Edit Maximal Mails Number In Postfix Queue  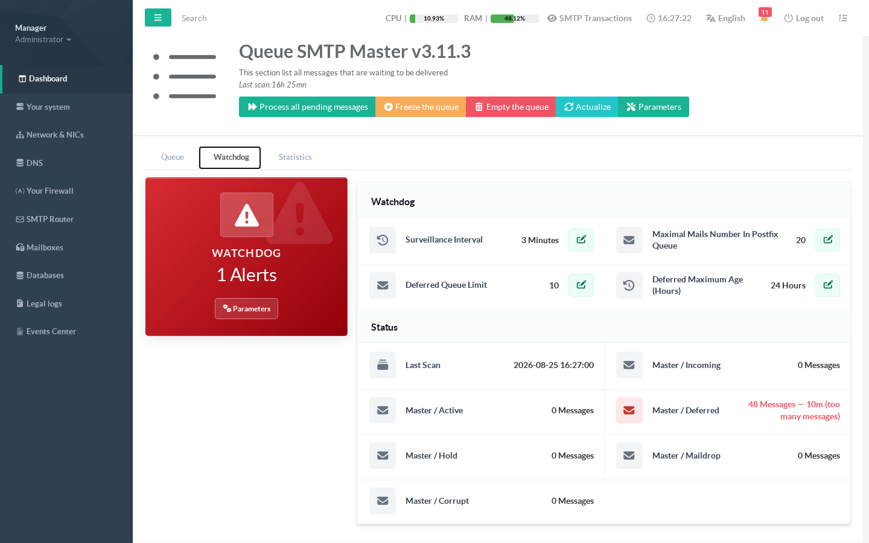click(827, 240)
